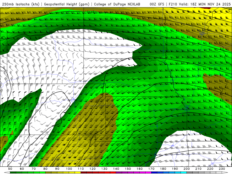Viewport: 232px width, 174px height.
Task: Click the "140" color scale label
Action: point(116,169)
